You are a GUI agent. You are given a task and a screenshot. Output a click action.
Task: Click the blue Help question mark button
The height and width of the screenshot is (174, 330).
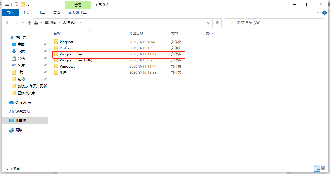324,12
